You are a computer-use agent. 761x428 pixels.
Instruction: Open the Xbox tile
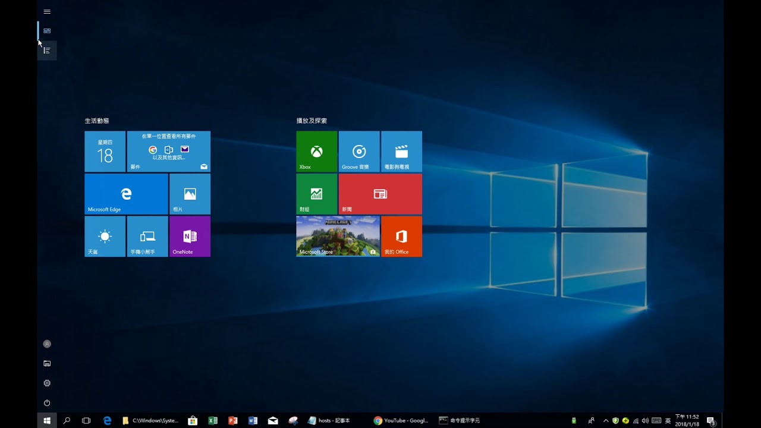coord(317,152)
